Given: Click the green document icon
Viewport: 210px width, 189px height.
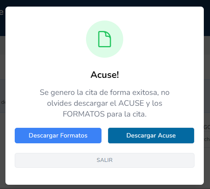Looking at the screenshot, I should point(105,39).
